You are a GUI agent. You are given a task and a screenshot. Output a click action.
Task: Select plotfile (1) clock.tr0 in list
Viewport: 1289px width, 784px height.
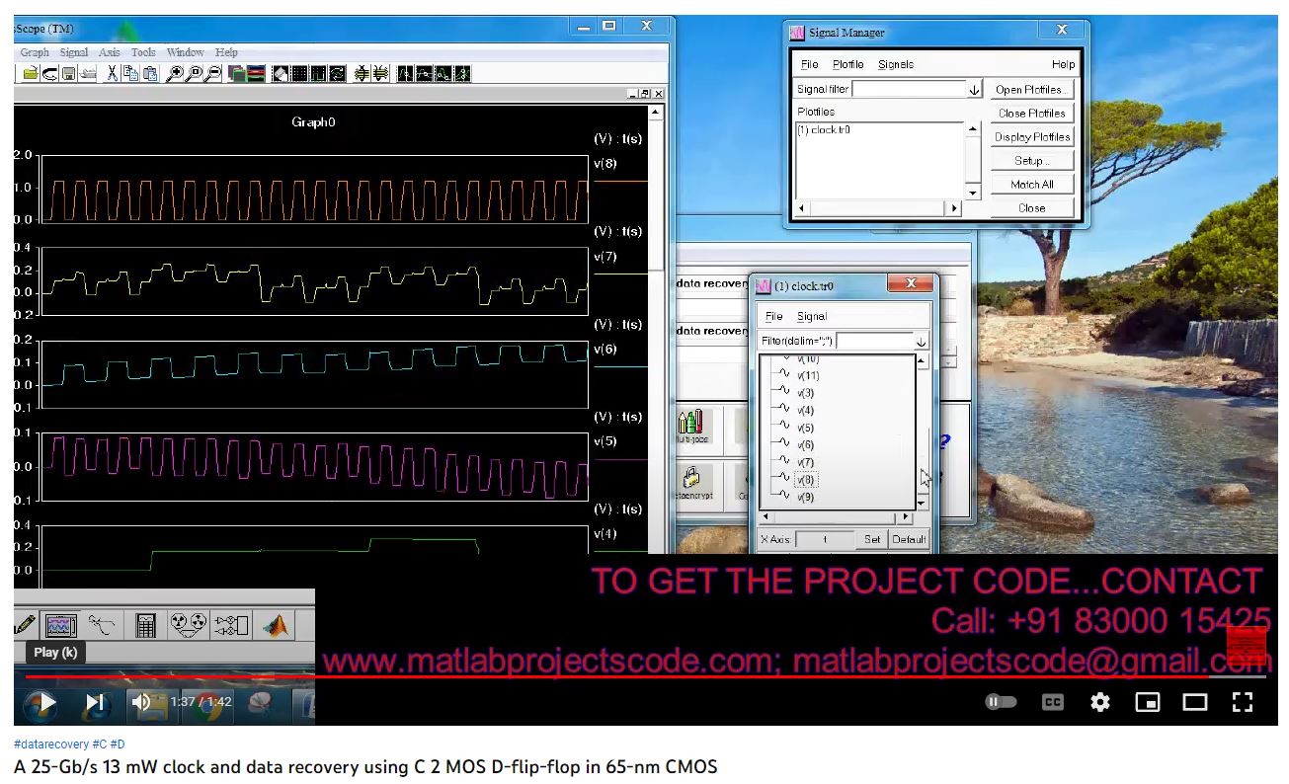click(824, 129)
